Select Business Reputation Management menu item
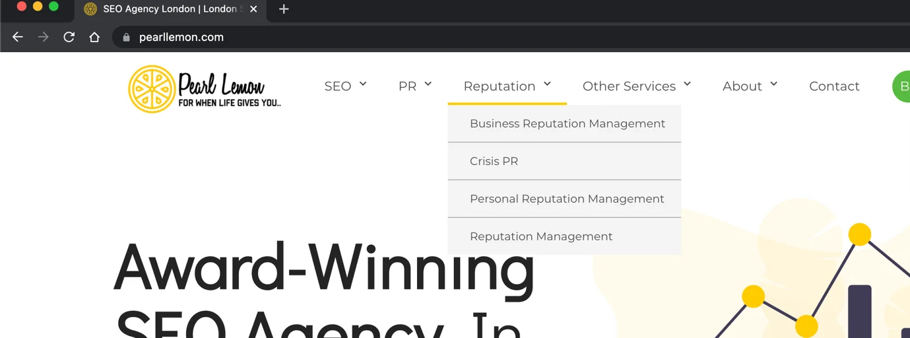 [564, 123]
